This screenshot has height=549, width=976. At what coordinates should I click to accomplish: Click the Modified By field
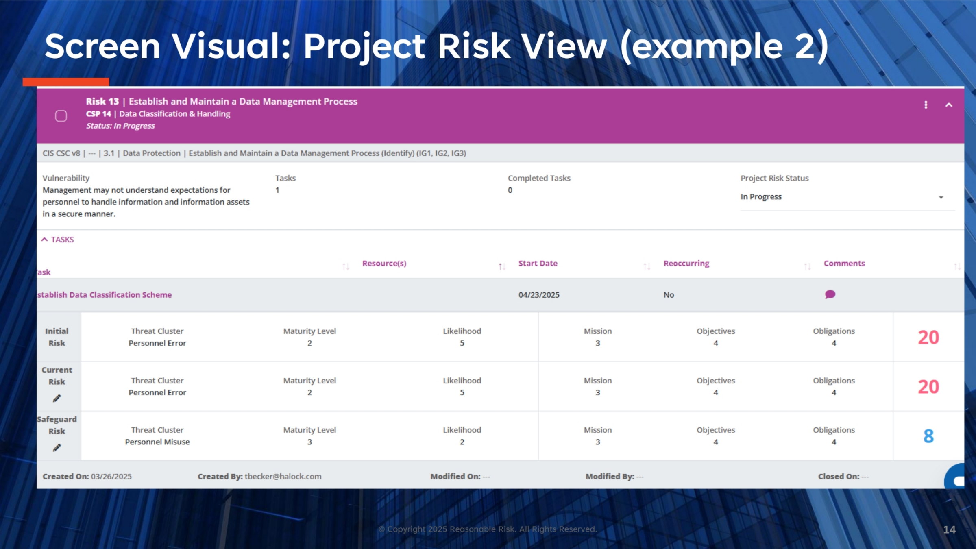(614, 477)
